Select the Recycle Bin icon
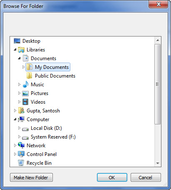 (21, 163)
